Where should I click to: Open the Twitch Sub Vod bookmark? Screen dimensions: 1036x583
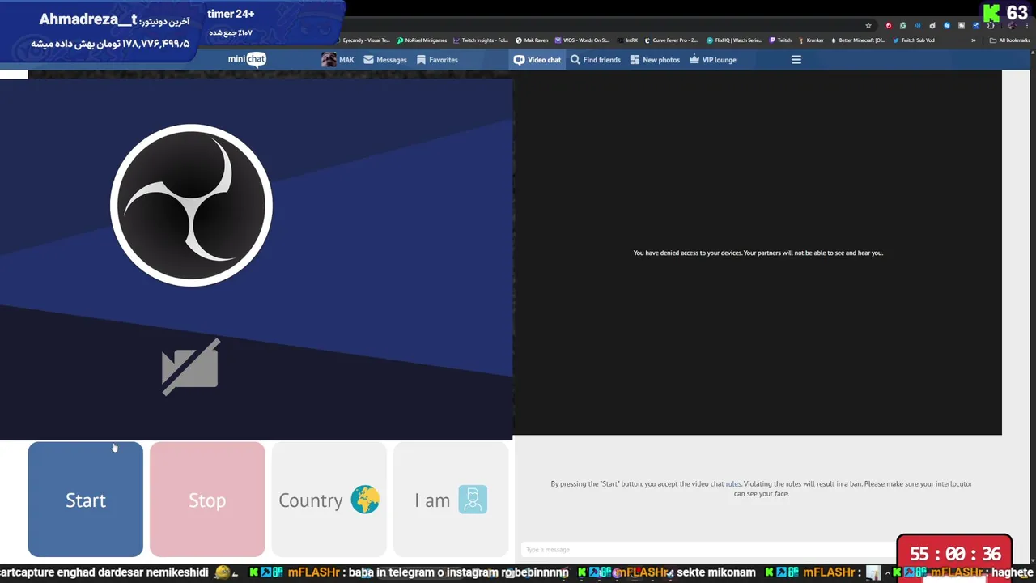tap(914, 40)
